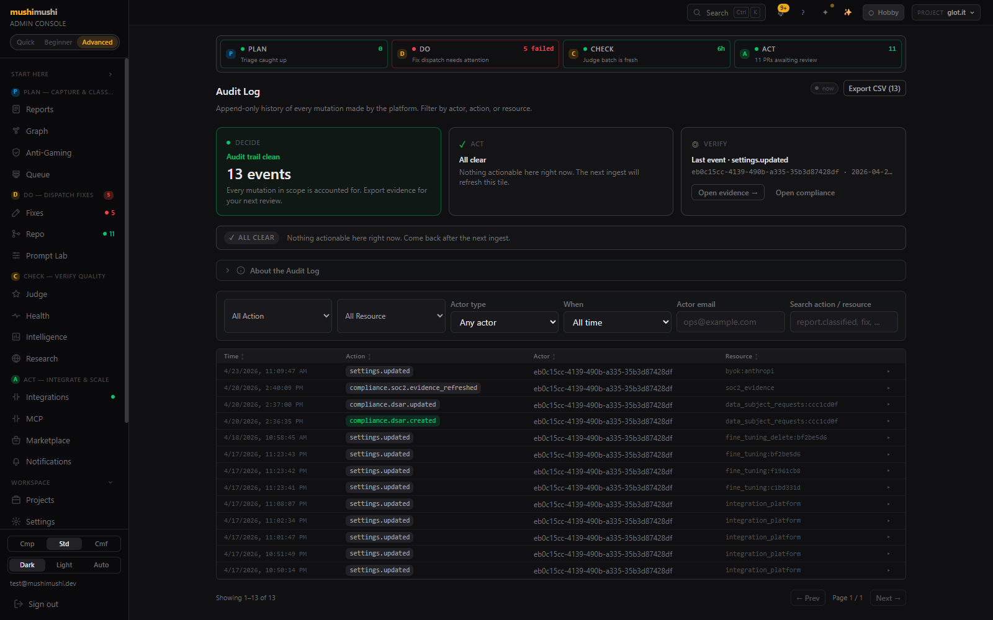Open the CHECK stage tab
The image size is (993, 620).
[647, 54]
